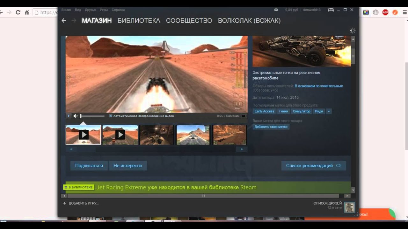Open the Steam menu
408x229 pixels.
tap(66, 10)
